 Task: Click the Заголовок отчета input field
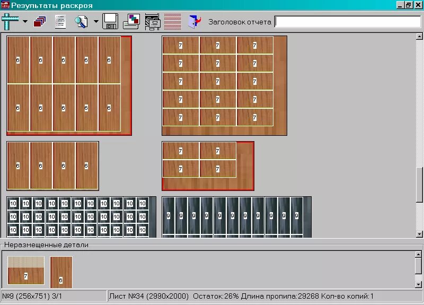coord(348,22)
